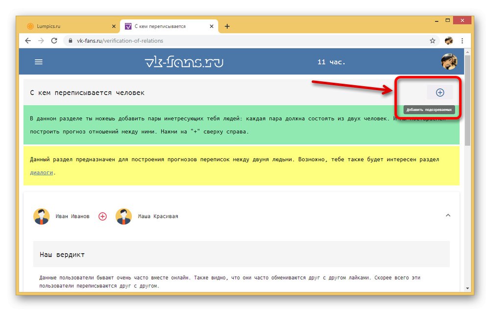Image resolution: width=490 pixels, height=311 pixels.
Task: Reload the current page
Action: [54, 41]
